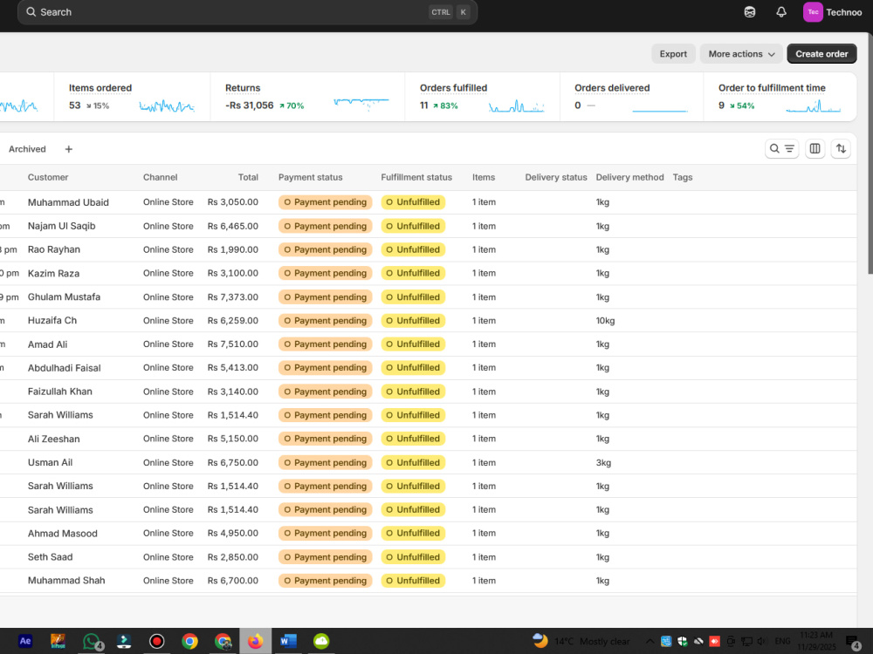Open the edit columns icon
Screen dimensions: 873x654
pos(815,148)
